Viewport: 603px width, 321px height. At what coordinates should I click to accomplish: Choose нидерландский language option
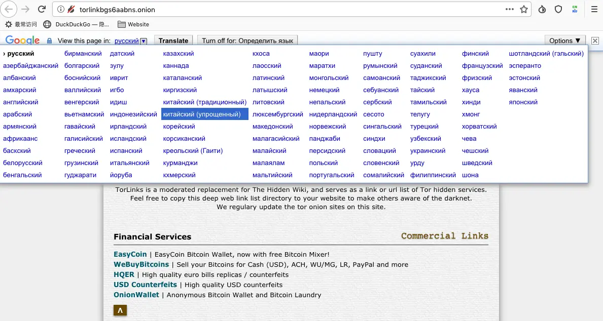(x=333, y=114)
